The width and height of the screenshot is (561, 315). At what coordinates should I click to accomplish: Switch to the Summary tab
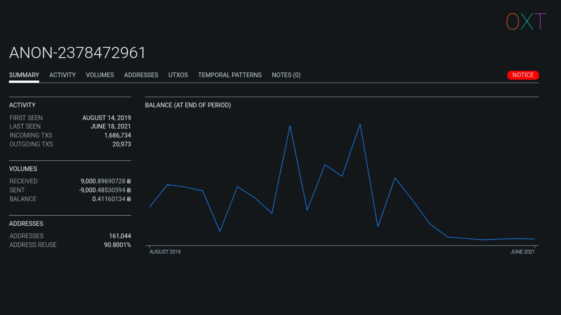tap(24, 75)
